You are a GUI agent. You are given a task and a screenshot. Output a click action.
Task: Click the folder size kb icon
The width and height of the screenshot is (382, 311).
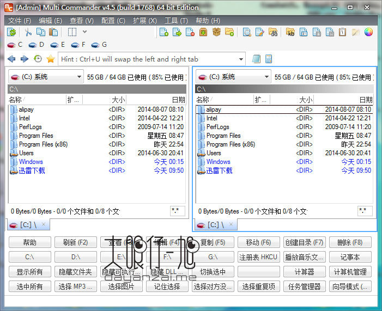(290, 32)
